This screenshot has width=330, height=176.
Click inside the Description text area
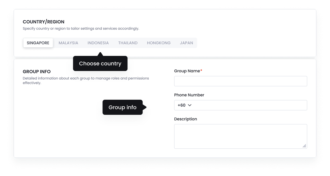tap(240, 136)
